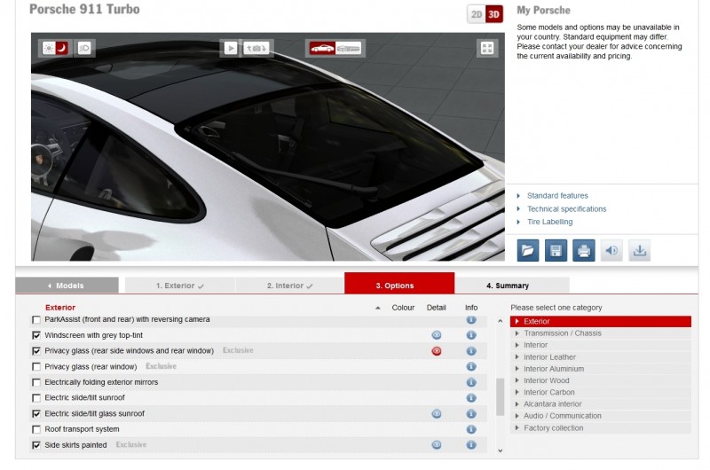Go back to Models tab
The height and width of the screenshot is (470, 710).
pos(67,286)
